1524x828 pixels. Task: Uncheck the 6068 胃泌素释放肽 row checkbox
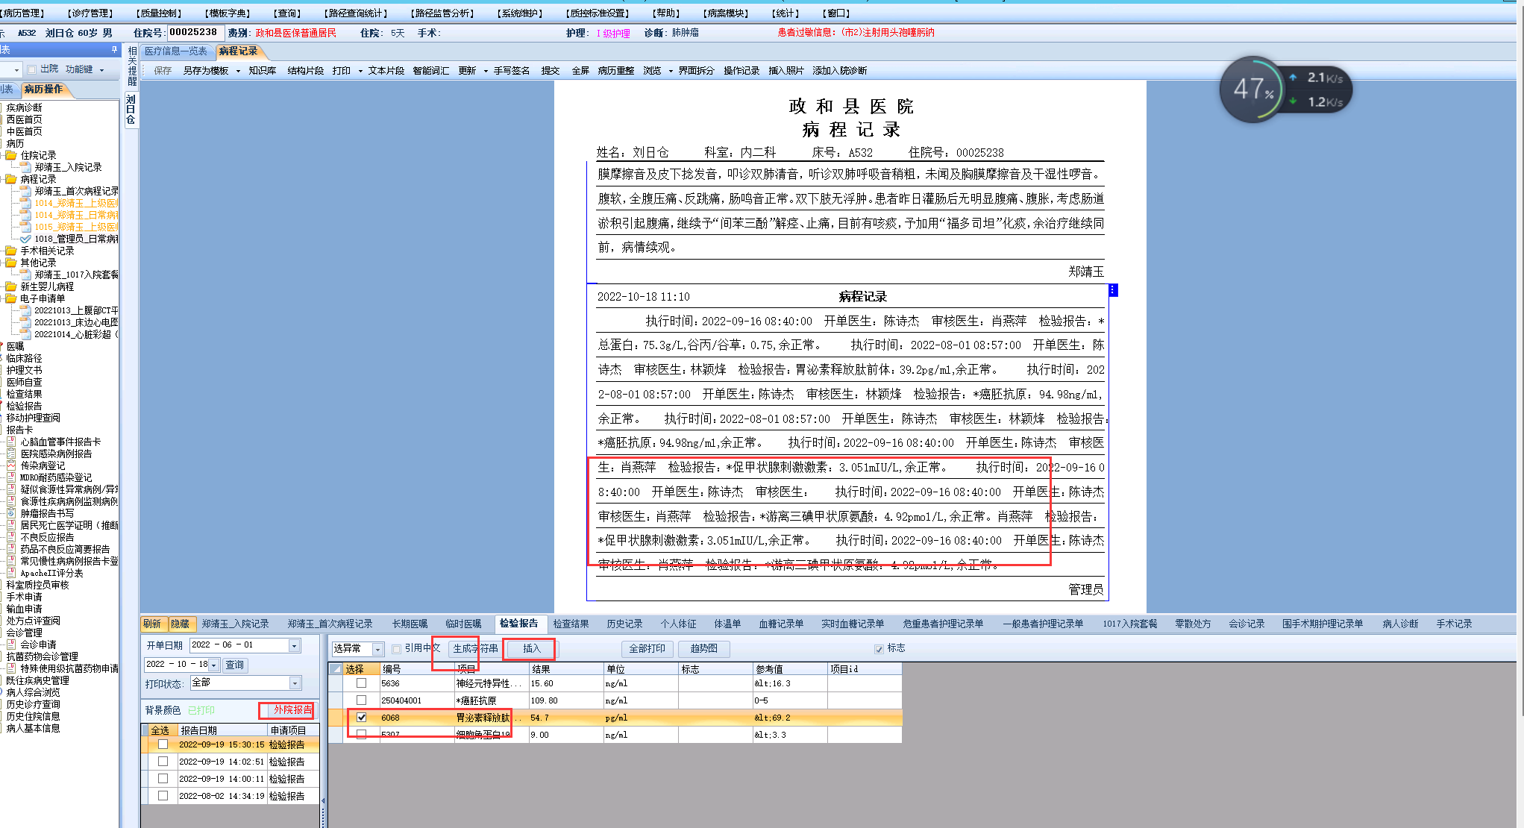[362, 718]
